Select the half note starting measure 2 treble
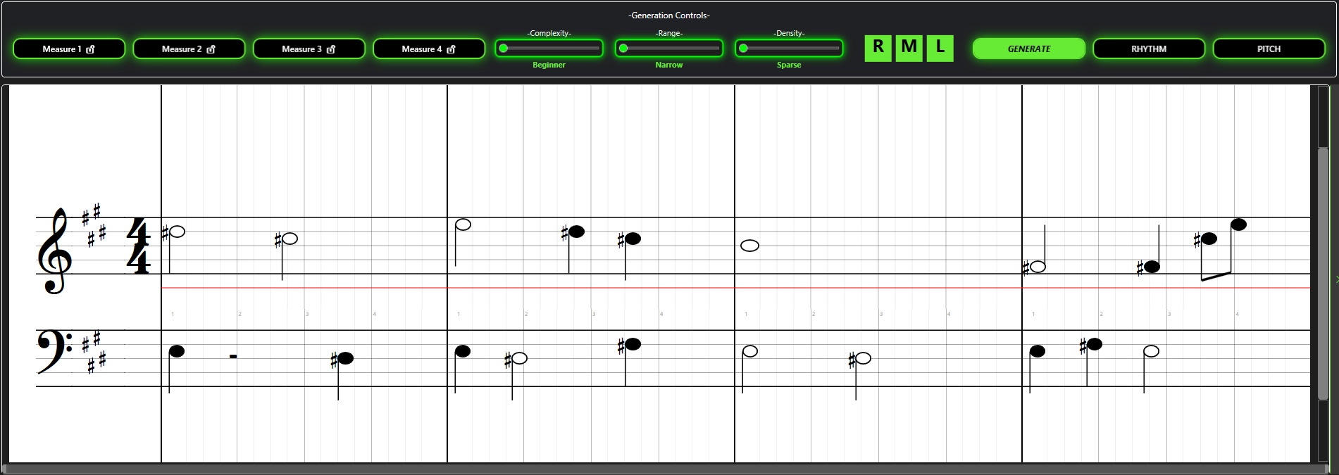 pyautogui.click(x=463, y=224)
